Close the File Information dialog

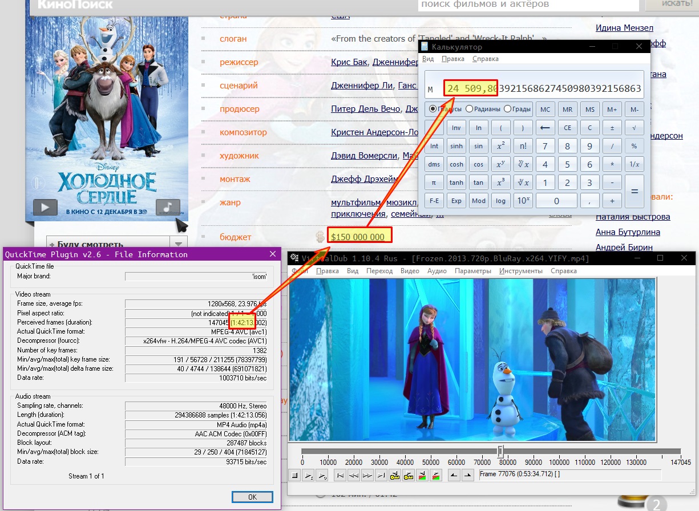click(x=272, y=254)
